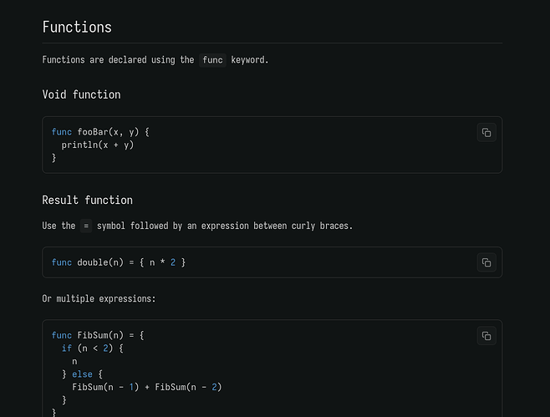Viewport: 550px width, 417px height.
Task: Click the fooBar function name in code
Action: [x=92, y=132]
